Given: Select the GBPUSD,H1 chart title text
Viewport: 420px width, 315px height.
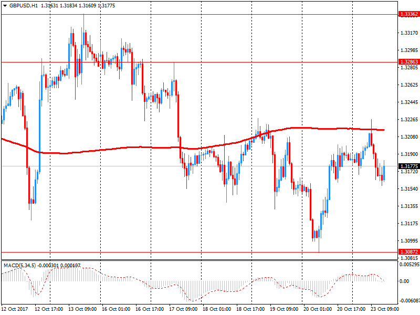Looking at the screenshot, I should [23, 6].
